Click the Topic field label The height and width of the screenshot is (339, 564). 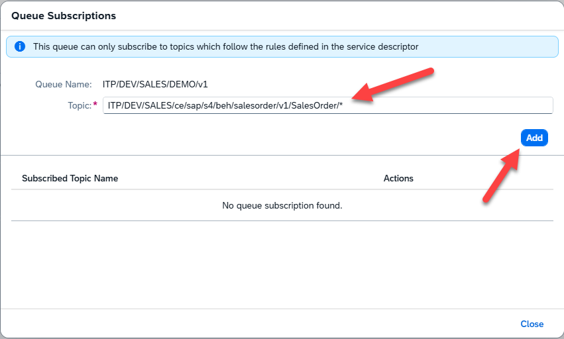point(80,105)
